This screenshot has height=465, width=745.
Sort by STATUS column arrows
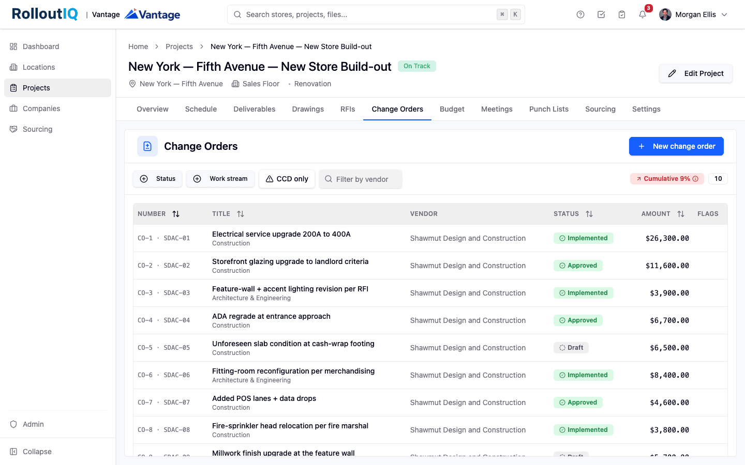click(589, 214)
